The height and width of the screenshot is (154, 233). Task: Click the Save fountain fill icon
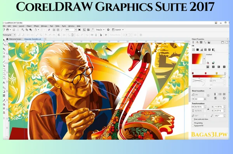[x=213, y=63]
